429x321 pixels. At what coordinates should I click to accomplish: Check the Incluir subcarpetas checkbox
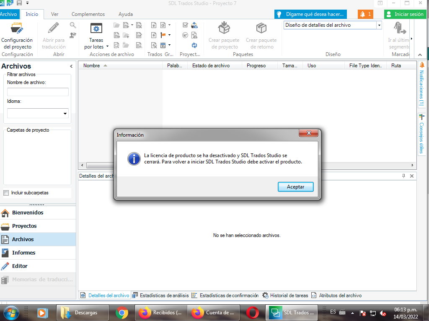point(6,193)
